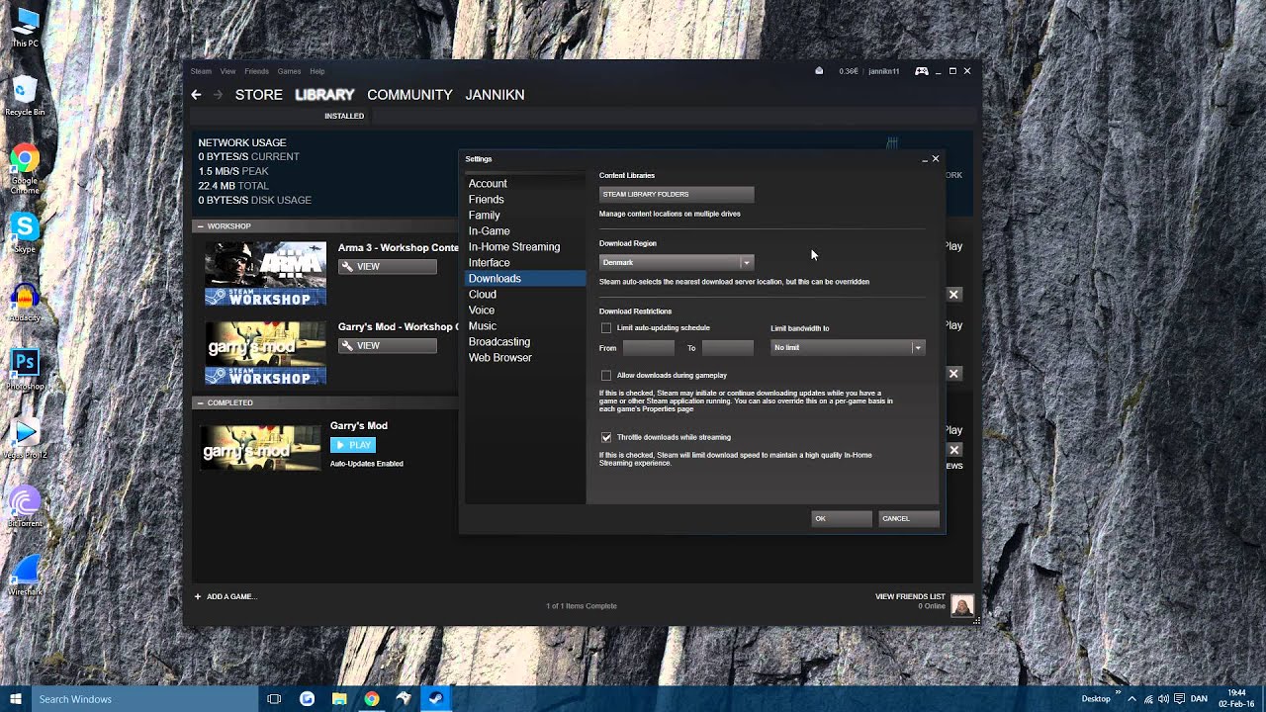Image resolution: width=1266 pixels, height=712 pixels.
Task: Open network status in system tray
Action: 1148,699
